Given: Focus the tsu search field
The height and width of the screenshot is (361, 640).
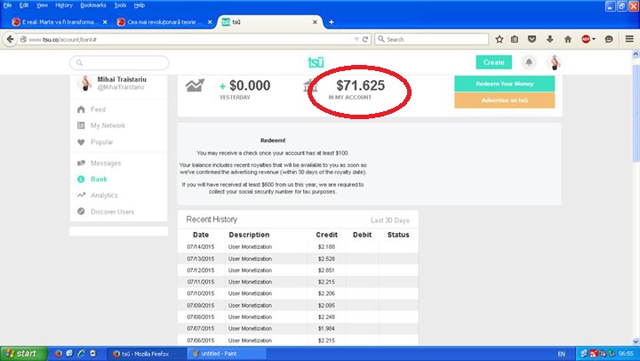Looking at the screenshot, I should pos(119,62).
